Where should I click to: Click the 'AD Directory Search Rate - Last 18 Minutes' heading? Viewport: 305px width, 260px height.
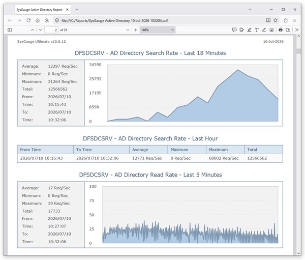pyautogui.click(x=150, y=53)
